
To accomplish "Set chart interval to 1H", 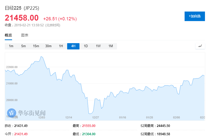I will click(x=61, y=46).
